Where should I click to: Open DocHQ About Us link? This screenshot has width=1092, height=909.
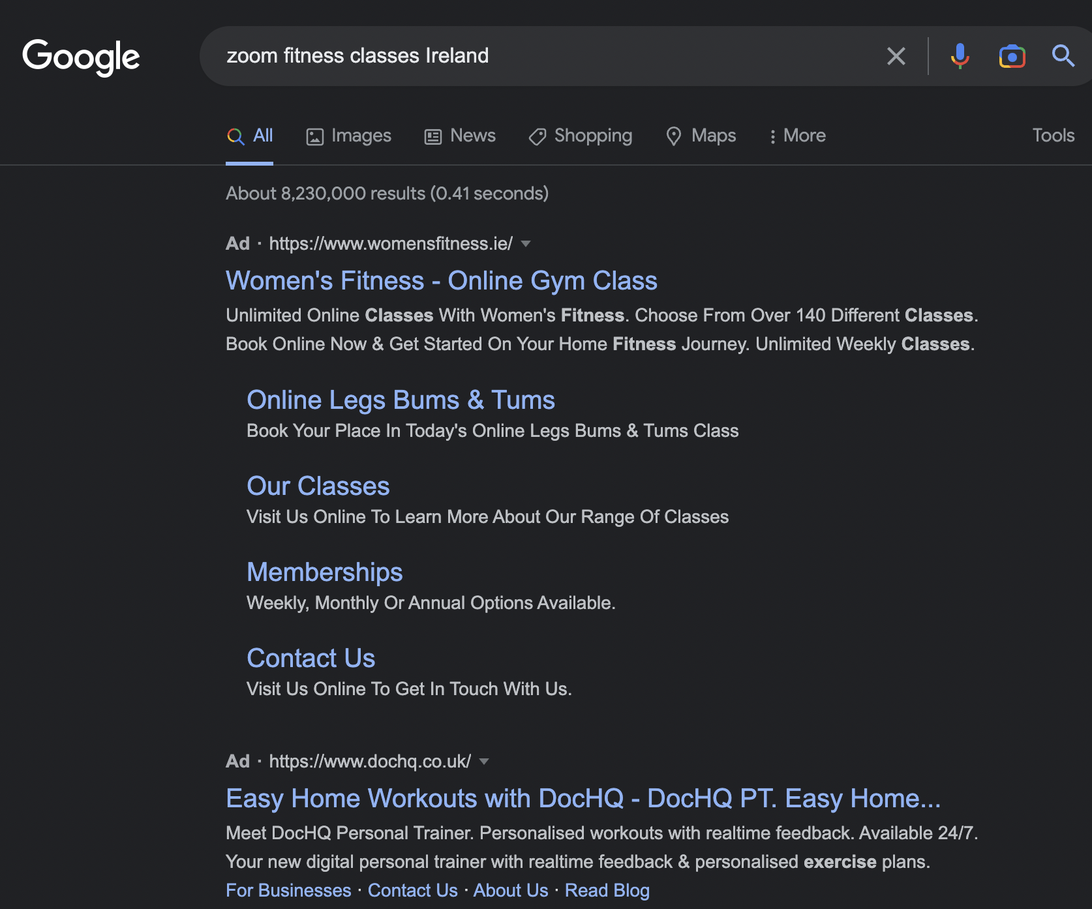point(511,891)
